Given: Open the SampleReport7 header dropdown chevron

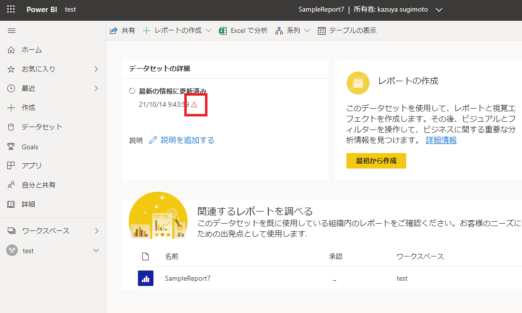Looking at the screenshot, I should (439, 10).
